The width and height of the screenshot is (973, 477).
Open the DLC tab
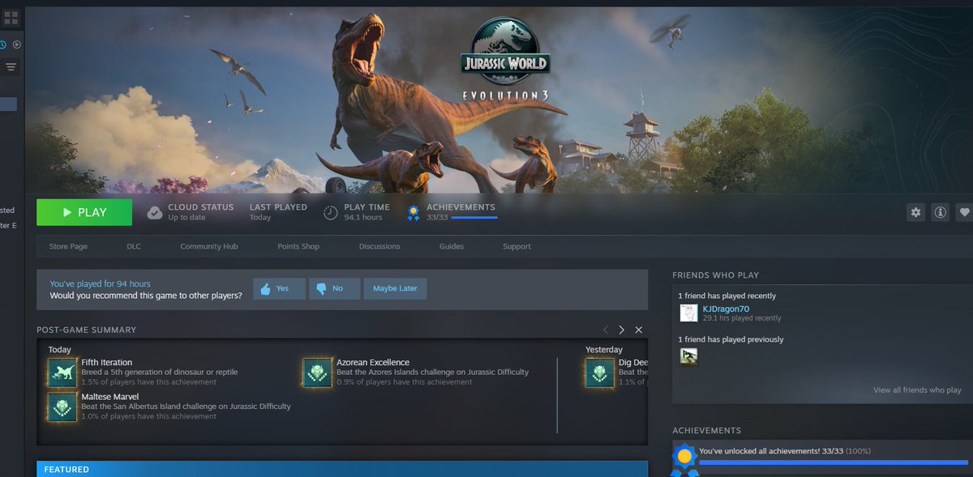[134, 246]
